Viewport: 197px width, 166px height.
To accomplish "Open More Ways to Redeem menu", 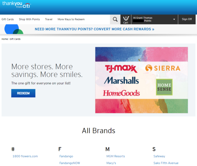I will click(x=71, y=19).
